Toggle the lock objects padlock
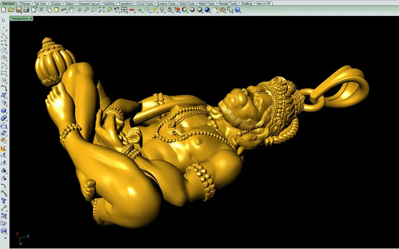This screenshot has width=399, height=249. click(170, 10)
